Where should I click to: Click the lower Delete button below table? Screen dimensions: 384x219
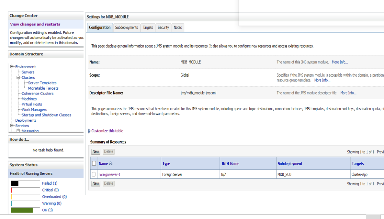(108, 183)
